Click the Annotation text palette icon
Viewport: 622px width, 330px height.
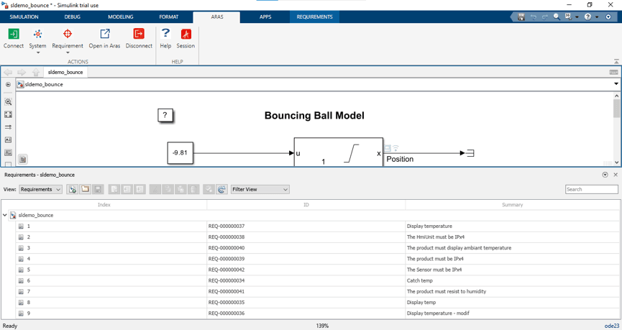coord(8,139)
